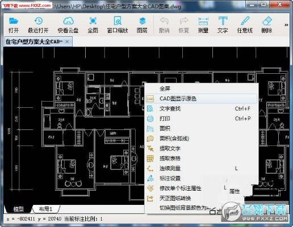The width and height of the screenshot is (293, 227).
Task: Choose CAD图显示原色 in the context menu
Action: point(202,99)
